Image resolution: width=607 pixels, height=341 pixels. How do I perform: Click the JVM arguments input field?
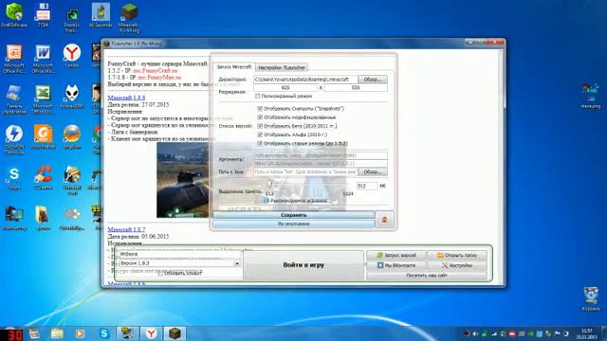click(321, 155)
